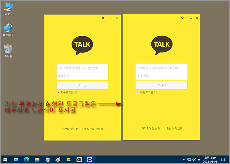Open 자동로그인 help icon in left window

[76, 93]
